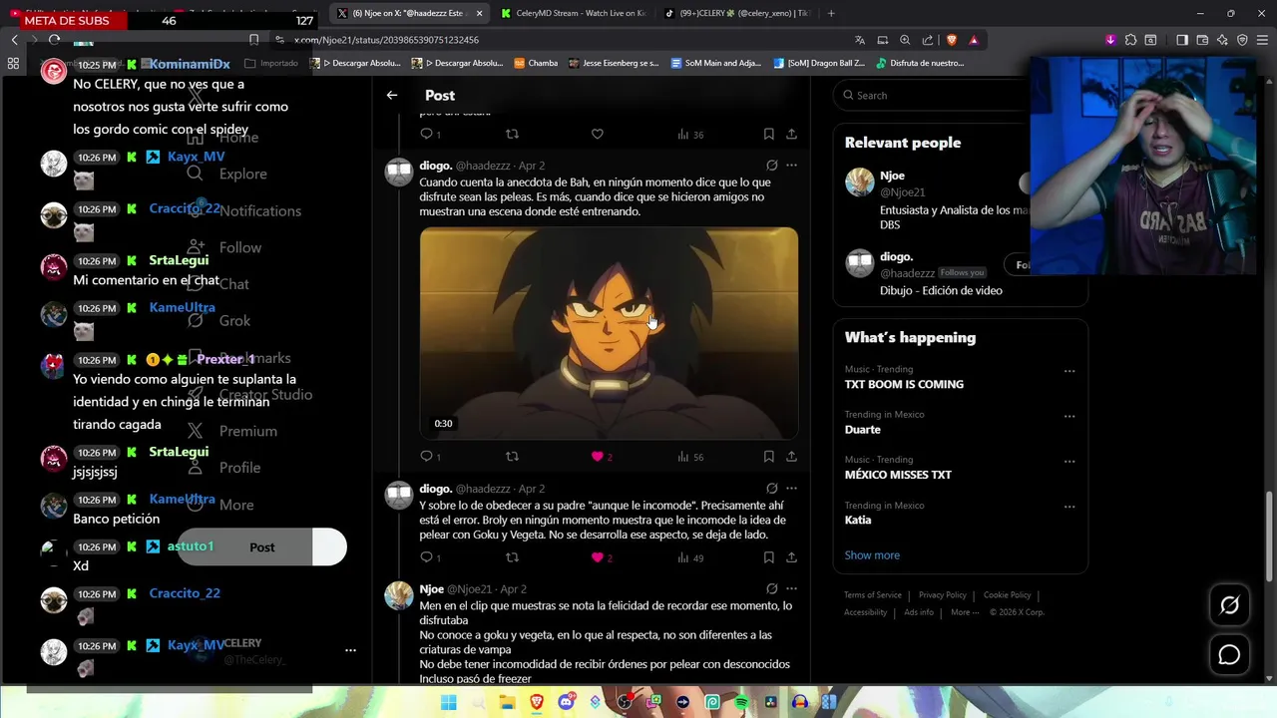Screen dimensions: 1277x718
Task: Open 'Jesse Eisenberg se s...' bookmark
Action: pyautogui.click(x=614, y=63)
